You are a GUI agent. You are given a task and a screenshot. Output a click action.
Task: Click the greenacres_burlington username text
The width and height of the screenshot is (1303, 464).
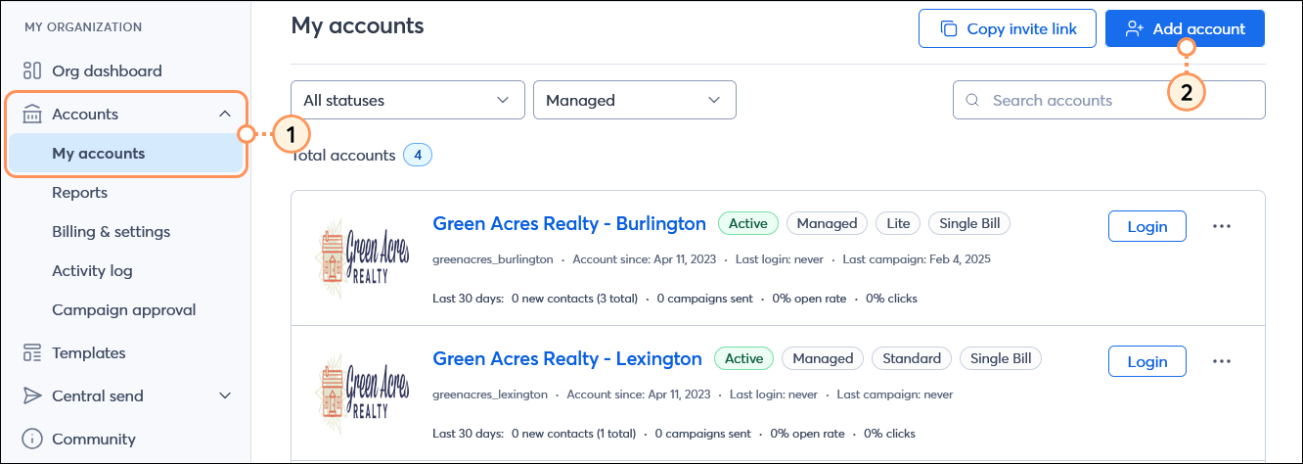coord(492,259)
